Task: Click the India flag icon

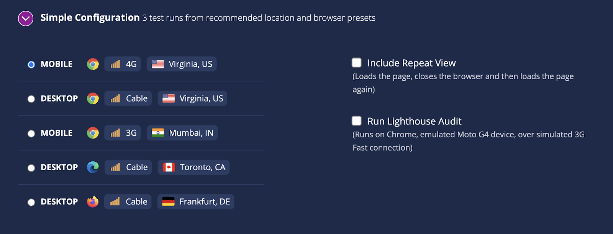Action: click(158, 133)
